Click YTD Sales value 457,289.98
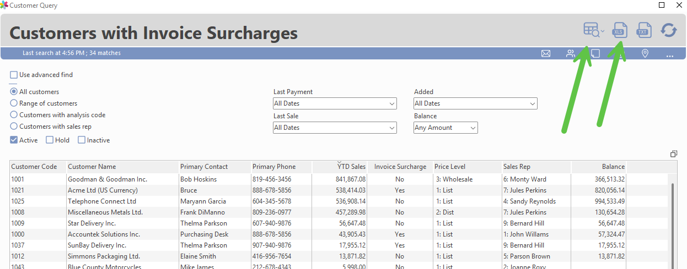The height and width of the screenshot is (269, 687). (x=351, y=212)
